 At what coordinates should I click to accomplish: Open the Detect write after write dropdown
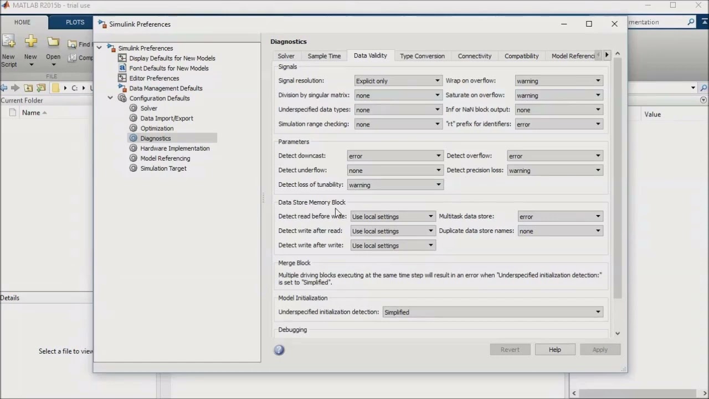393,245
